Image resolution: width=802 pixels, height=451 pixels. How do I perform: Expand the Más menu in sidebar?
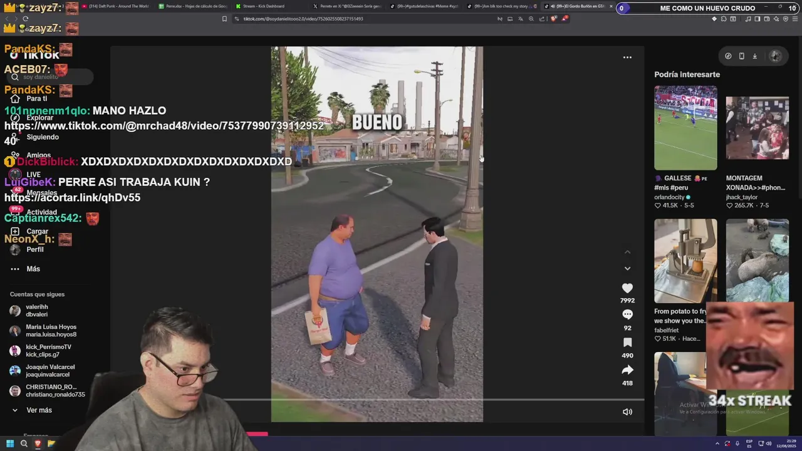click(x=33, y=269)
